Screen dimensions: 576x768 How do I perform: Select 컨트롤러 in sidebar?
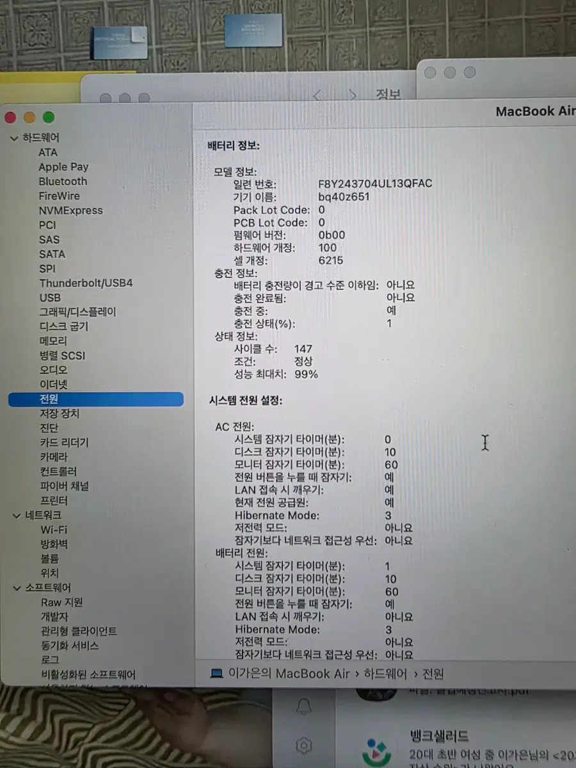[x=58, y=472]
